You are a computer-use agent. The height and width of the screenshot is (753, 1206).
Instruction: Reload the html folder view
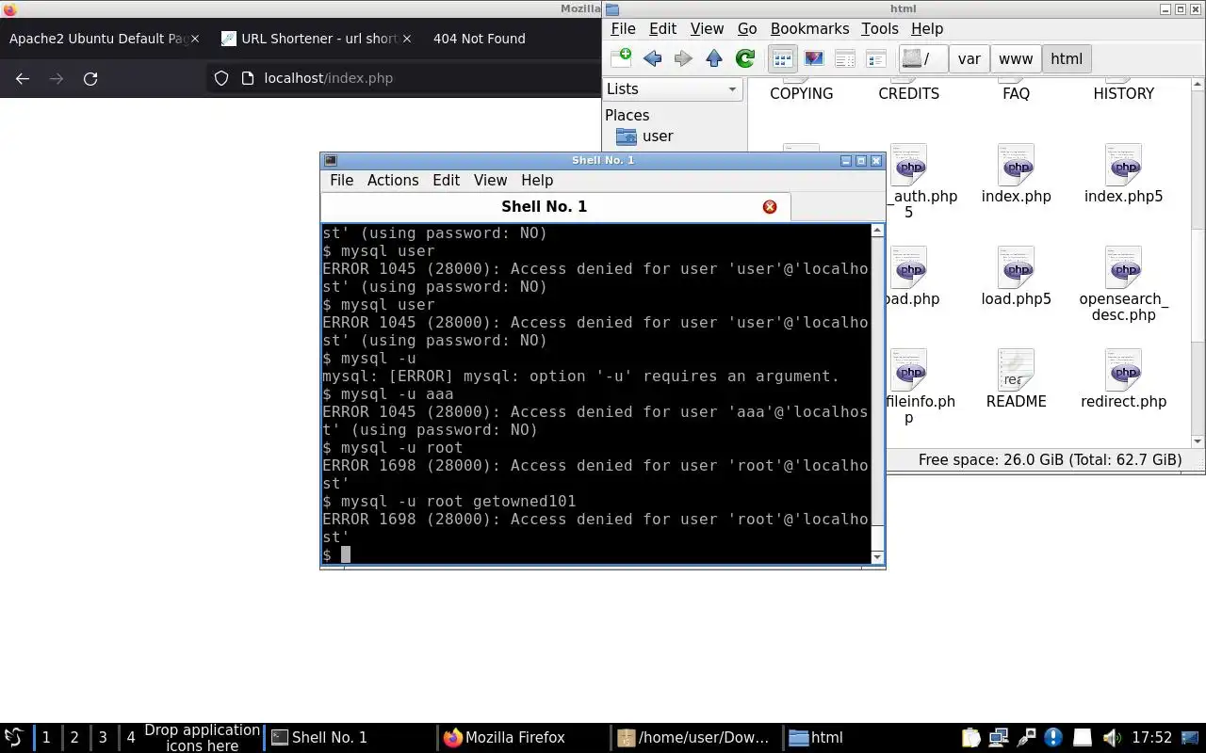tap(744, 58)
